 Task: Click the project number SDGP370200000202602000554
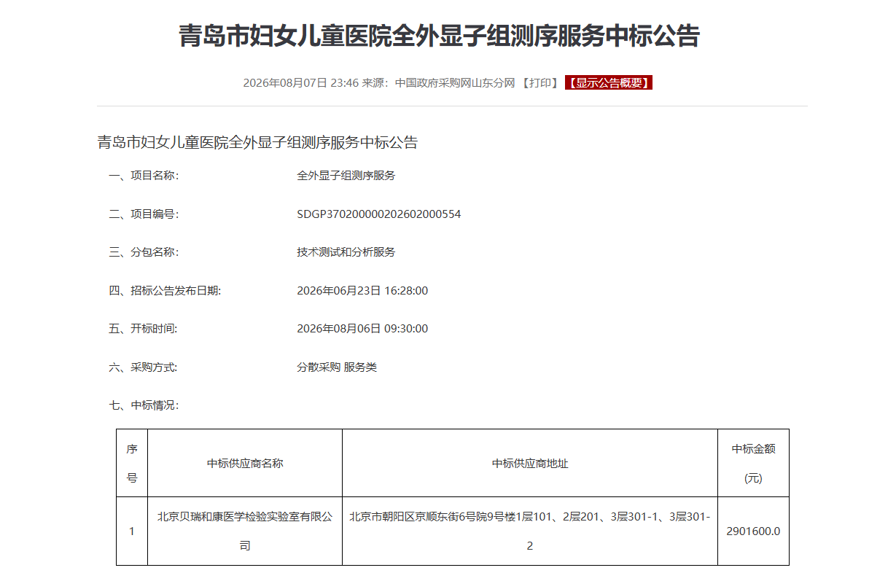(x=379, y=214)
